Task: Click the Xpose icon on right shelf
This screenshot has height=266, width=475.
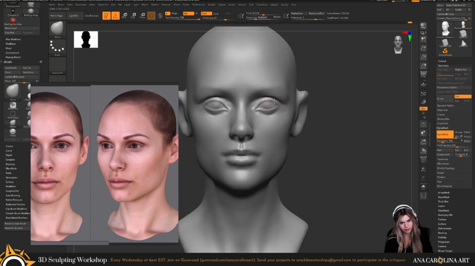Action: click(x=423, y=196)
